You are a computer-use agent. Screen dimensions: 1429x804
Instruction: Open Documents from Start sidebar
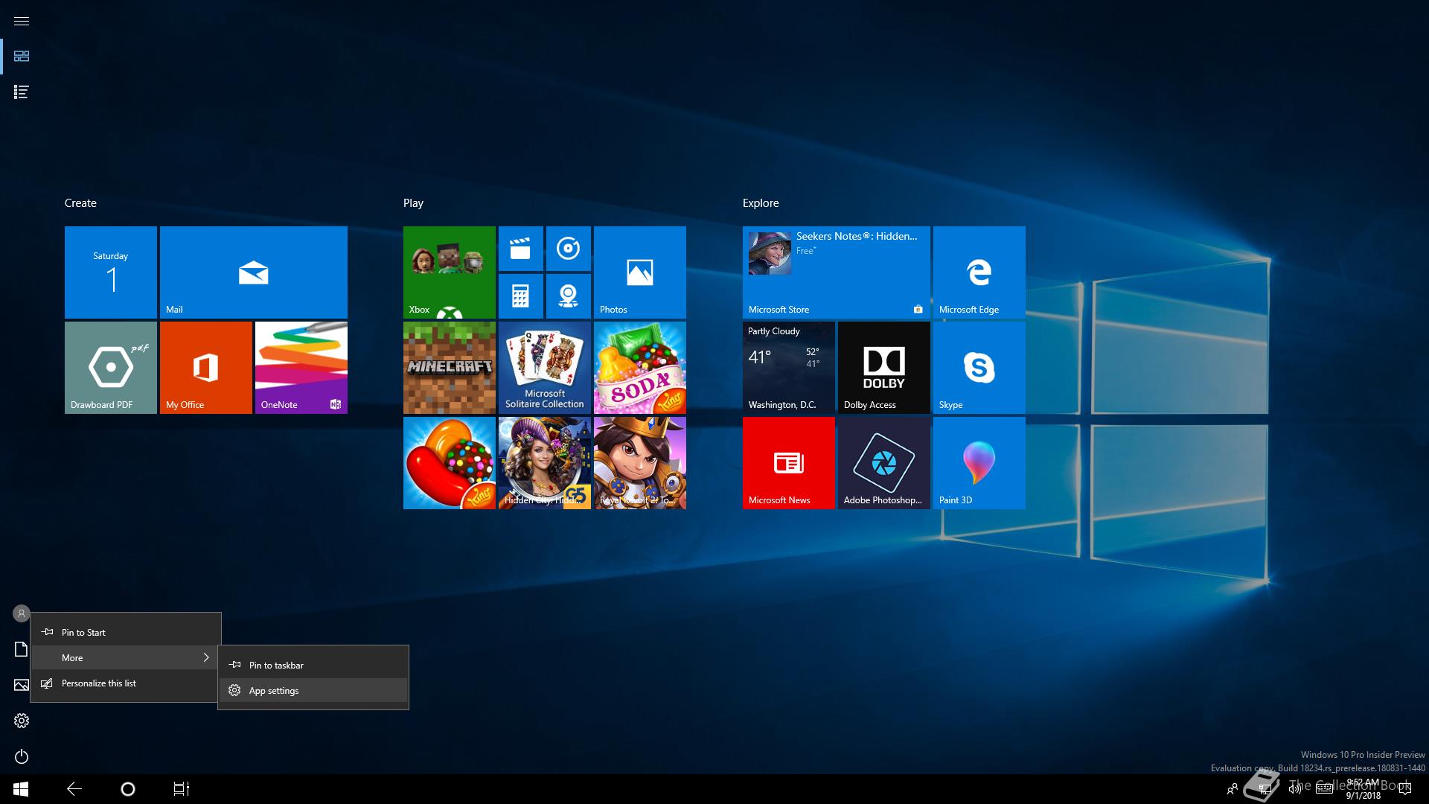click(22, 649)
